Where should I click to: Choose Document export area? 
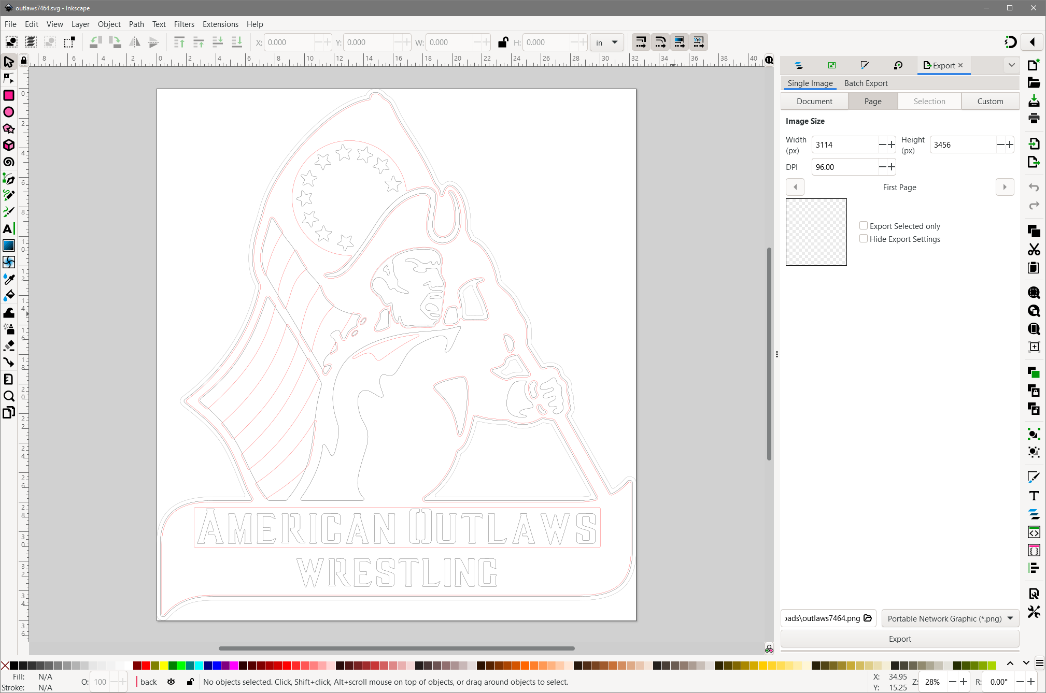pyautogui.click(x=814, y=101)
